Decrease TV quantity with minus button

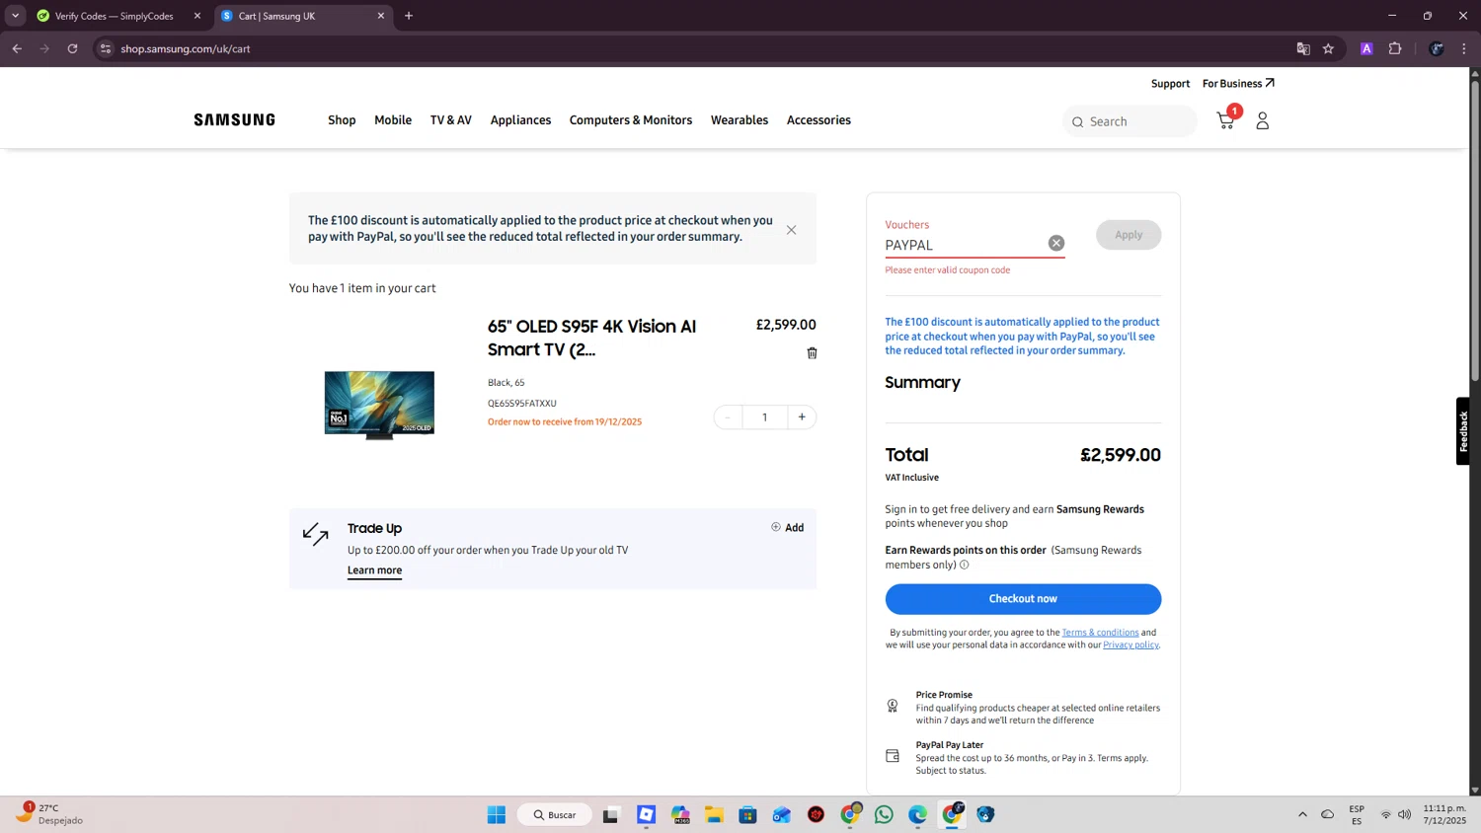728,417
